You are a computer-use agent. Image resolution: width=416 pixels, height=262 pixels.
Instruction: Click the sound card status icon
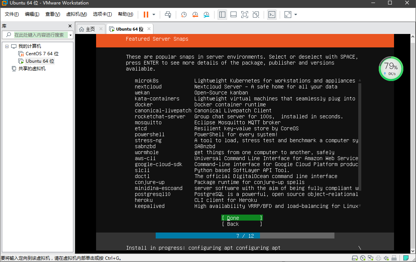pos(386,258)
